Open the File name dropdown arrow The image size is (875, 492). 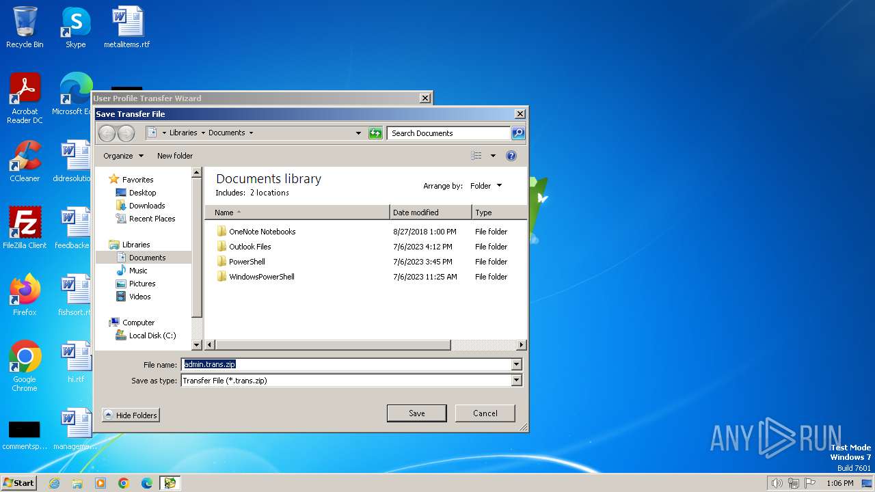click(516, 365)
